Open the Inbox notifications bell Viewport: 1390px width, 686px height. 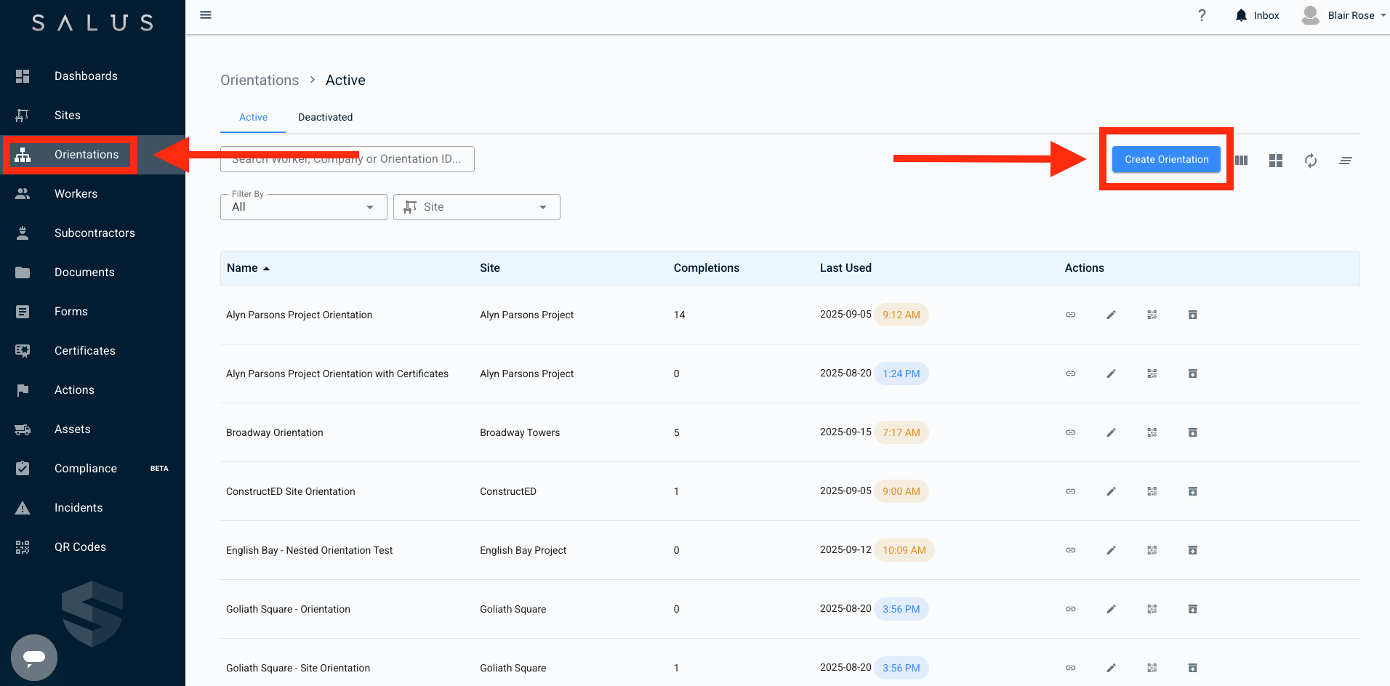tap(1241, 15)
